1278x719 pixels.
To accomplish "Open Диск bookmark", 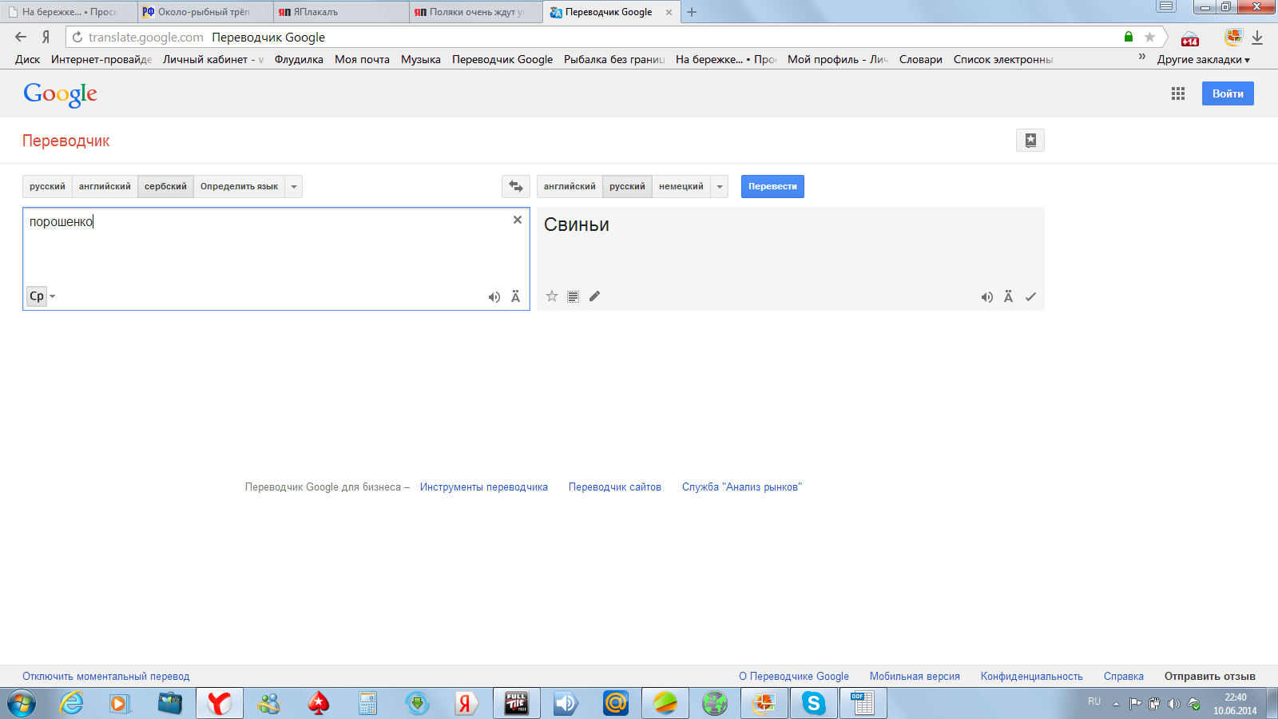I will point(27,59).
